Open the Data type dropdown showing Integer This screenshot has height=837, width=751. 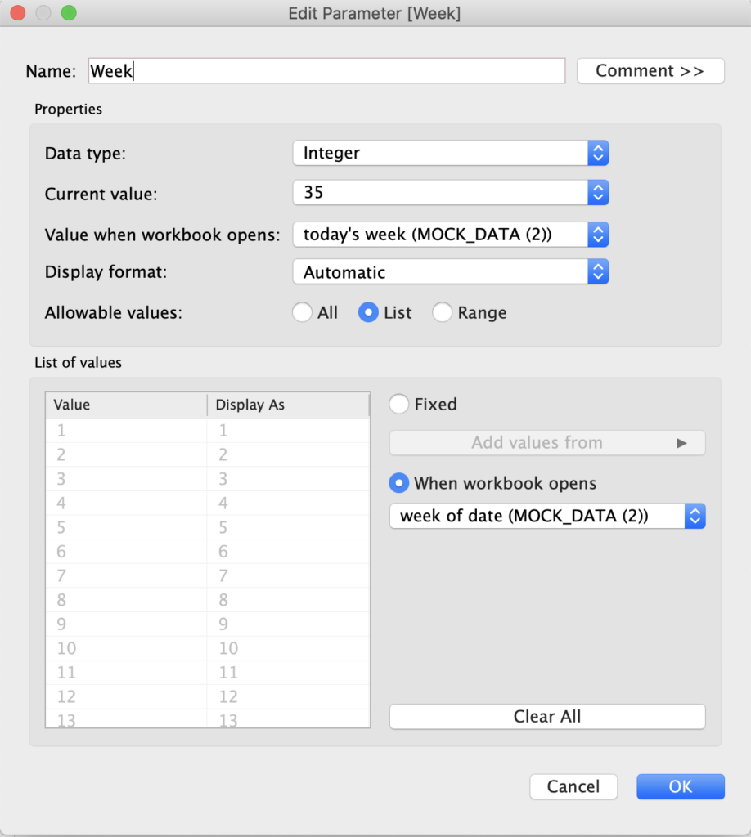[x=442, y=153]
